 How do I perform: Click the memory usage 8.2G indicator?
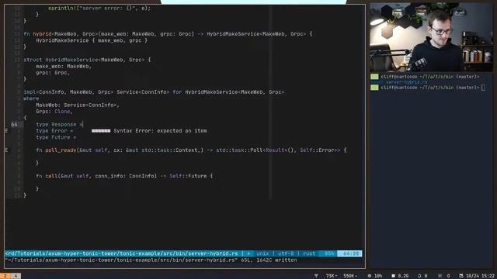click(x=400, y=276)
